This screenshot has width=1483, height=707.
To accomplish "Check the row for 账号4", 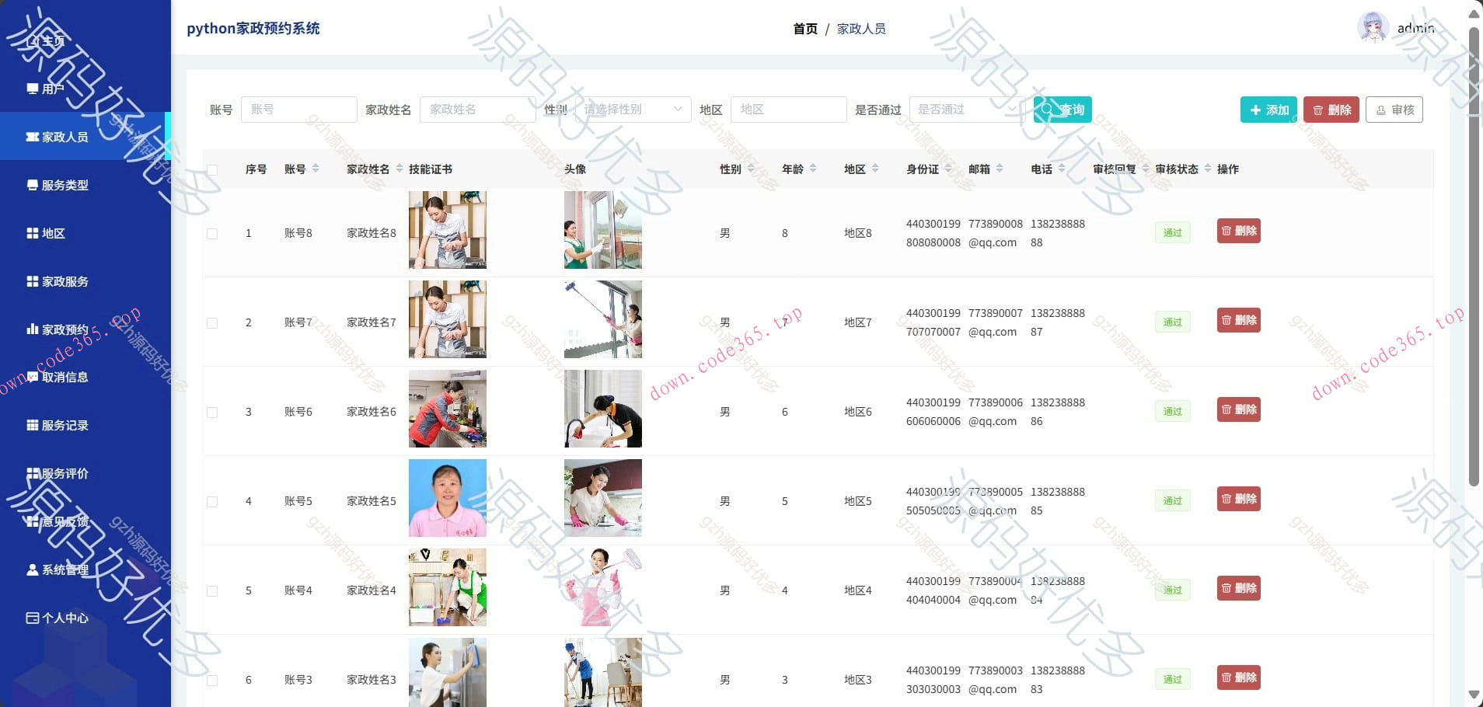I will pos(212,590).
